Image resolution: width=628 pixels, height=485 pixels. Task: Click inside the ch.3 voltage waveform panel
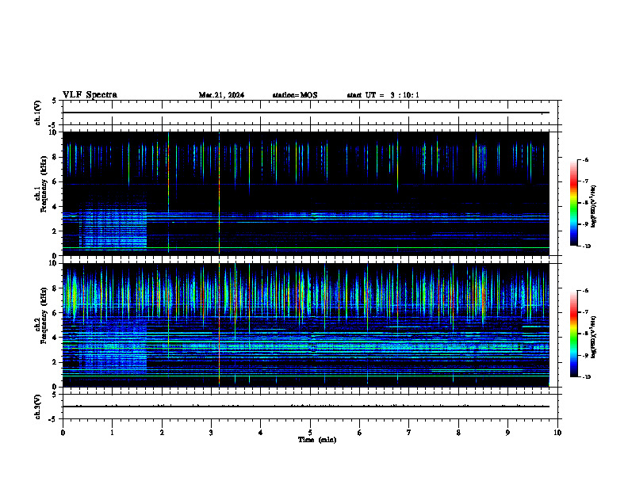(310, 407)
